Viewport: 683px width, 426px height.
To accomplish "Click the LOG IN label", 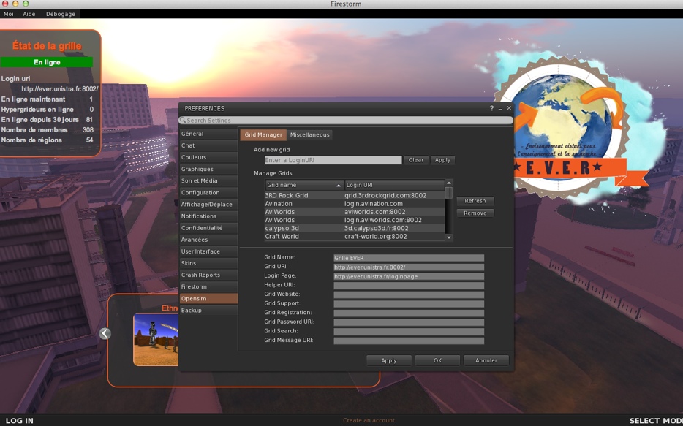I will point(19,421).
